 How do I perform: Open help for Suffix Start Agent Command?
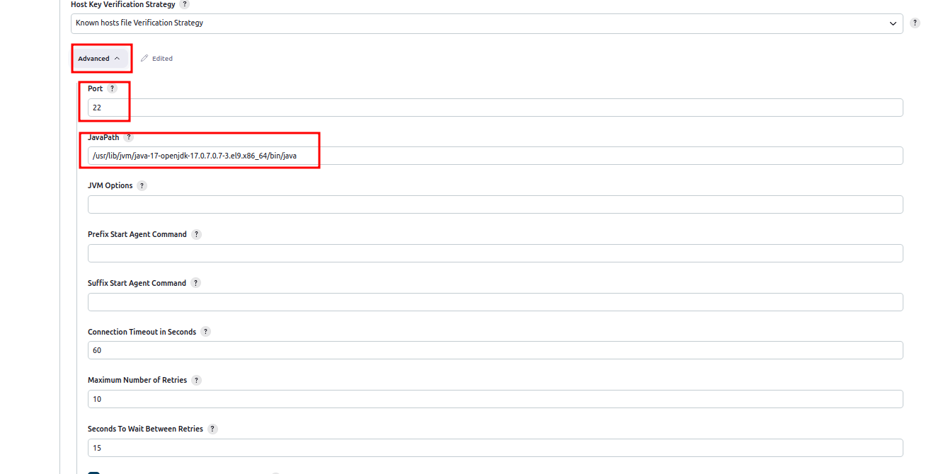click(195, 283)
